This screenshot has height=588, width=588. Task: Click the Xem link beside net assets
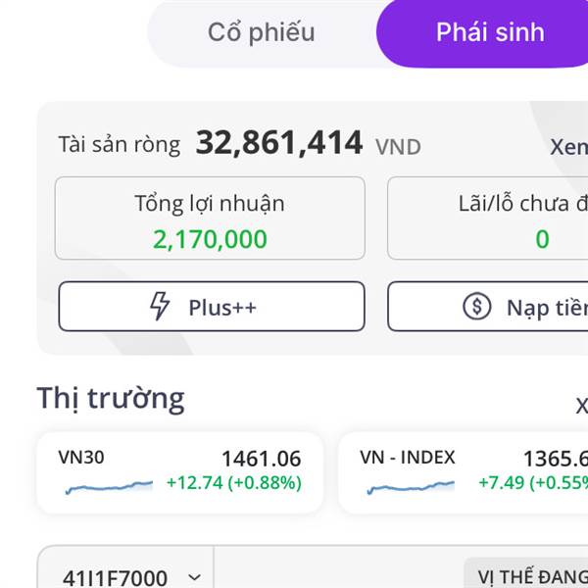(568, 147)
